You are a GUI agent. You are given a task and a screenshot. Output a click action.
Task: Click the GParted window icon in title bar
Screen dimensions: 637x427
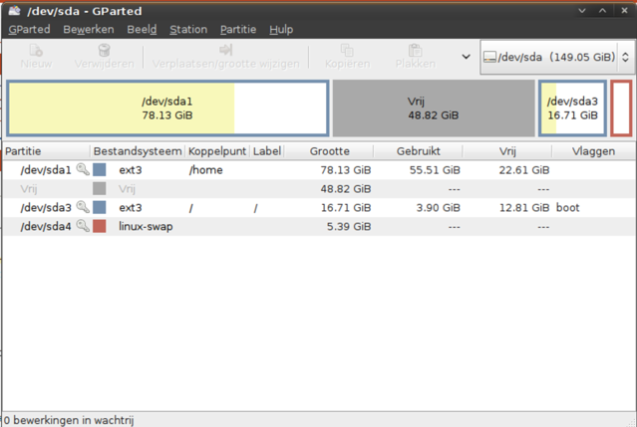pyautogui.click(x=12, y=10)
